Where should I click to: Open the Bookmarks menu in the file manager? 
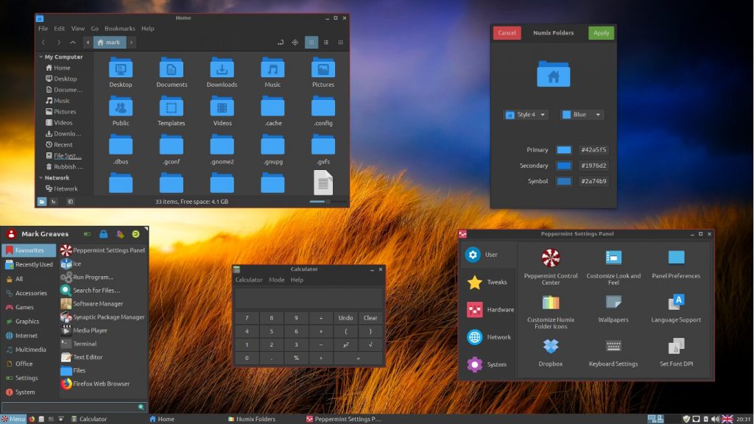[x=119, y=28]
